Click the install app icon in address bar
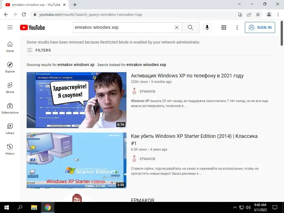The height and width of the screenshot is (213, 284). 240,14
